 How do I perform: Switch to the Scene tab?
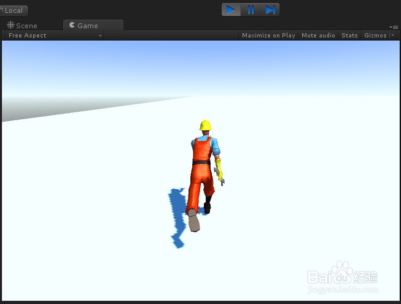click(x=22, y=26)
